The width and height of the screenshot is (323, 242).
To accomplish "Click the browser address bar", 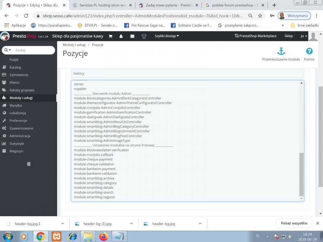I will (142, 16).
